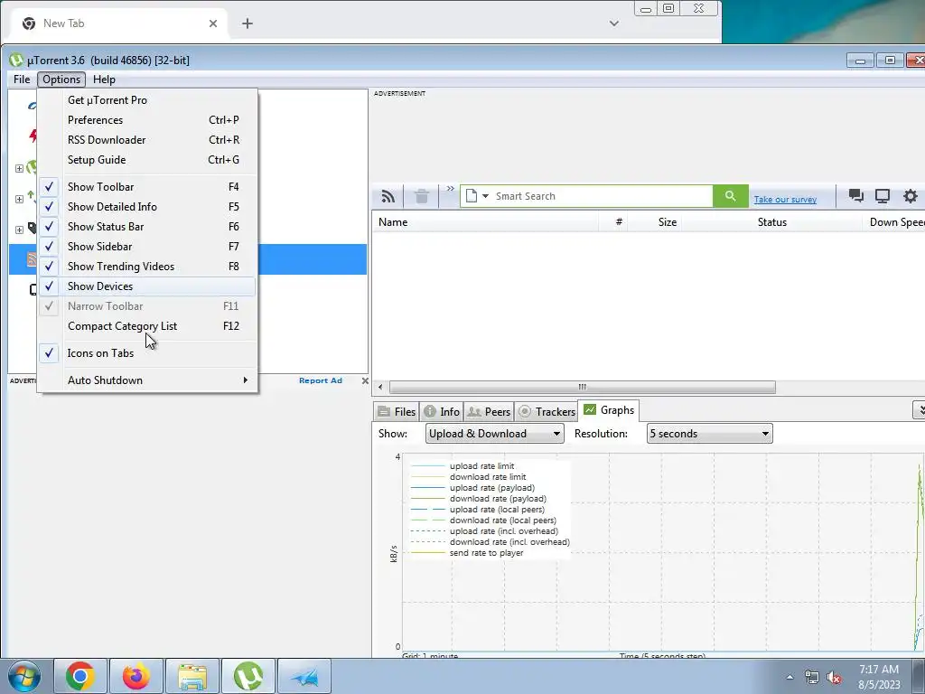Open Firefox from the taskbar
This screenshot has width=925, height=694.
pos(136,676)
